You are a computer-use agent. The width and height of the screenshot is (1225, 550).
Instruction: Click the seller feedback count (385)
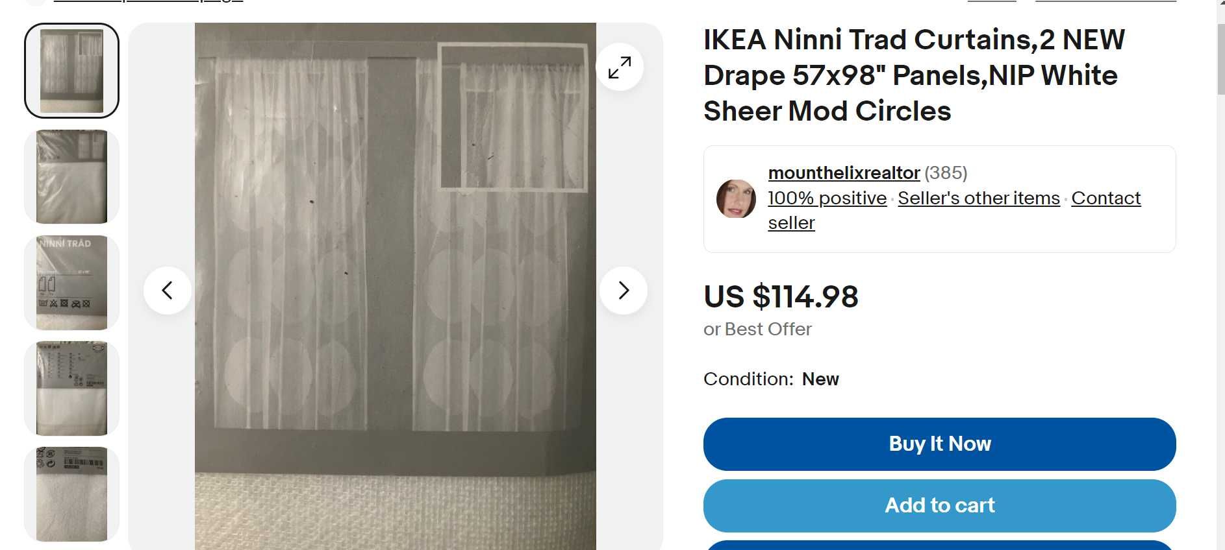[946, 173]
